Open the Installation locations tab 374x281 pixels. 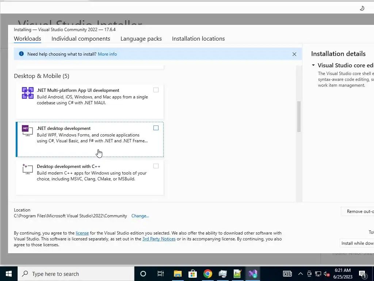(198, 38)
